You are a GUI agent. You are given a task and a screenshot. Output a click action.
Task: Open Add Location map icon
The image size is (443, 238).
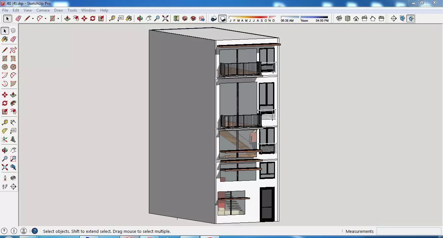click(176, 18)
